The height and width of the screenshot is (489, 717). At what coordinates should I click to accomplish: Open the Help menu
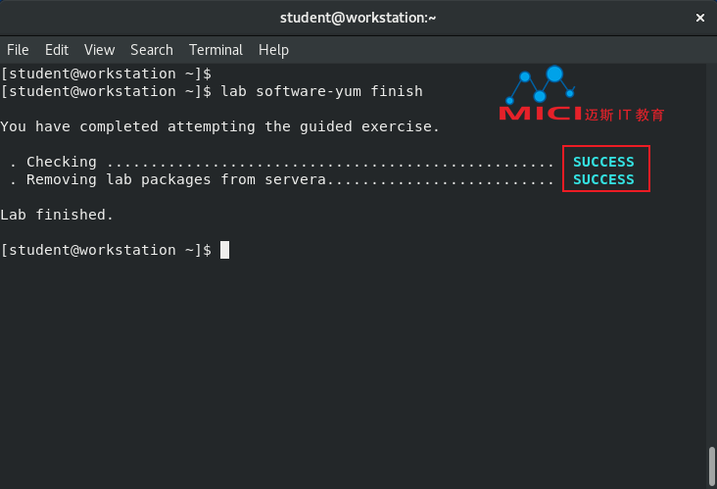[x=273, y=50]
